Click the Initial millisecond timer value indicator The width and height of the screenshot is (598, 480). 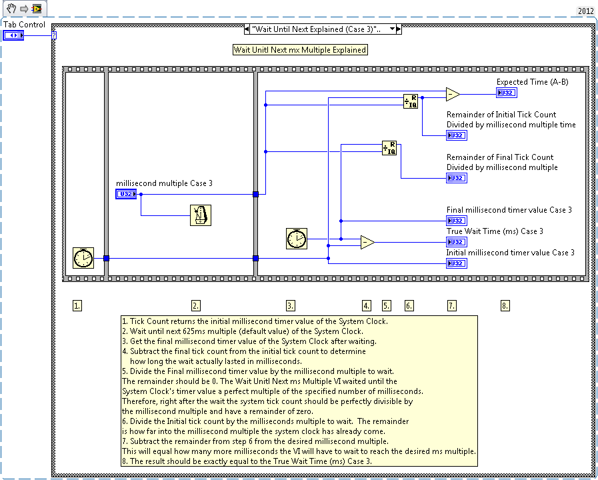tap(457, 263)
